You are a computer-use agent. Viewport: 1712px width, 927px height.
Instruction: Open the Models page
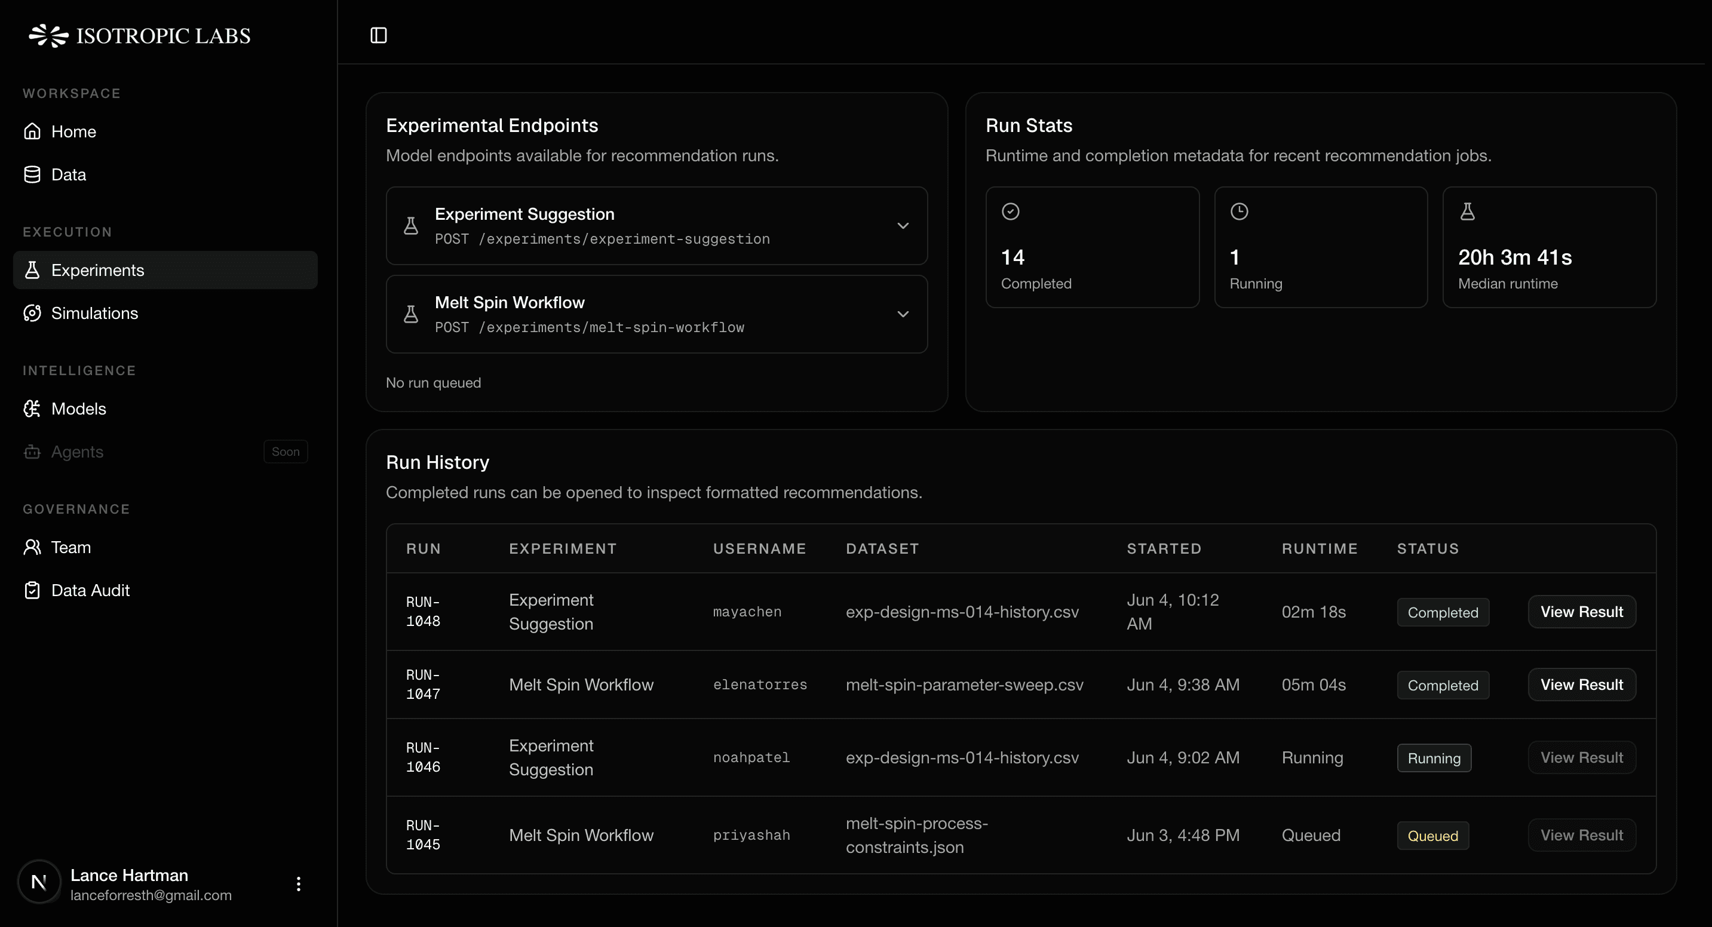[165, 409]
